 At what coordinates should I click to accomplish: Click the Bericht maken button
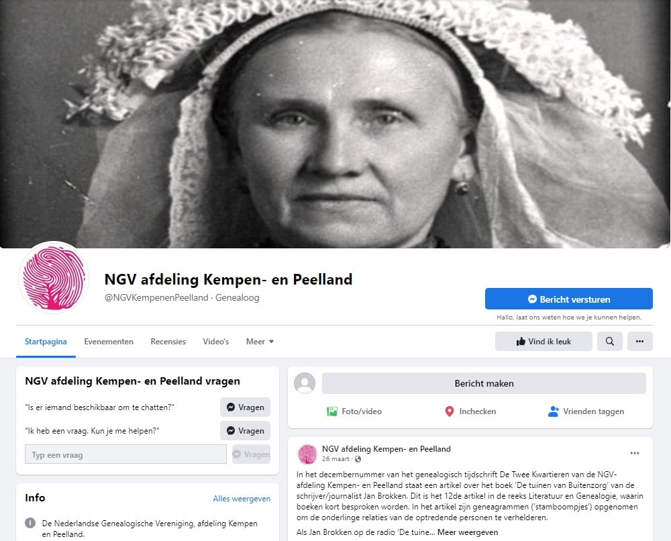pyautogui.click(x=484, y=383)
